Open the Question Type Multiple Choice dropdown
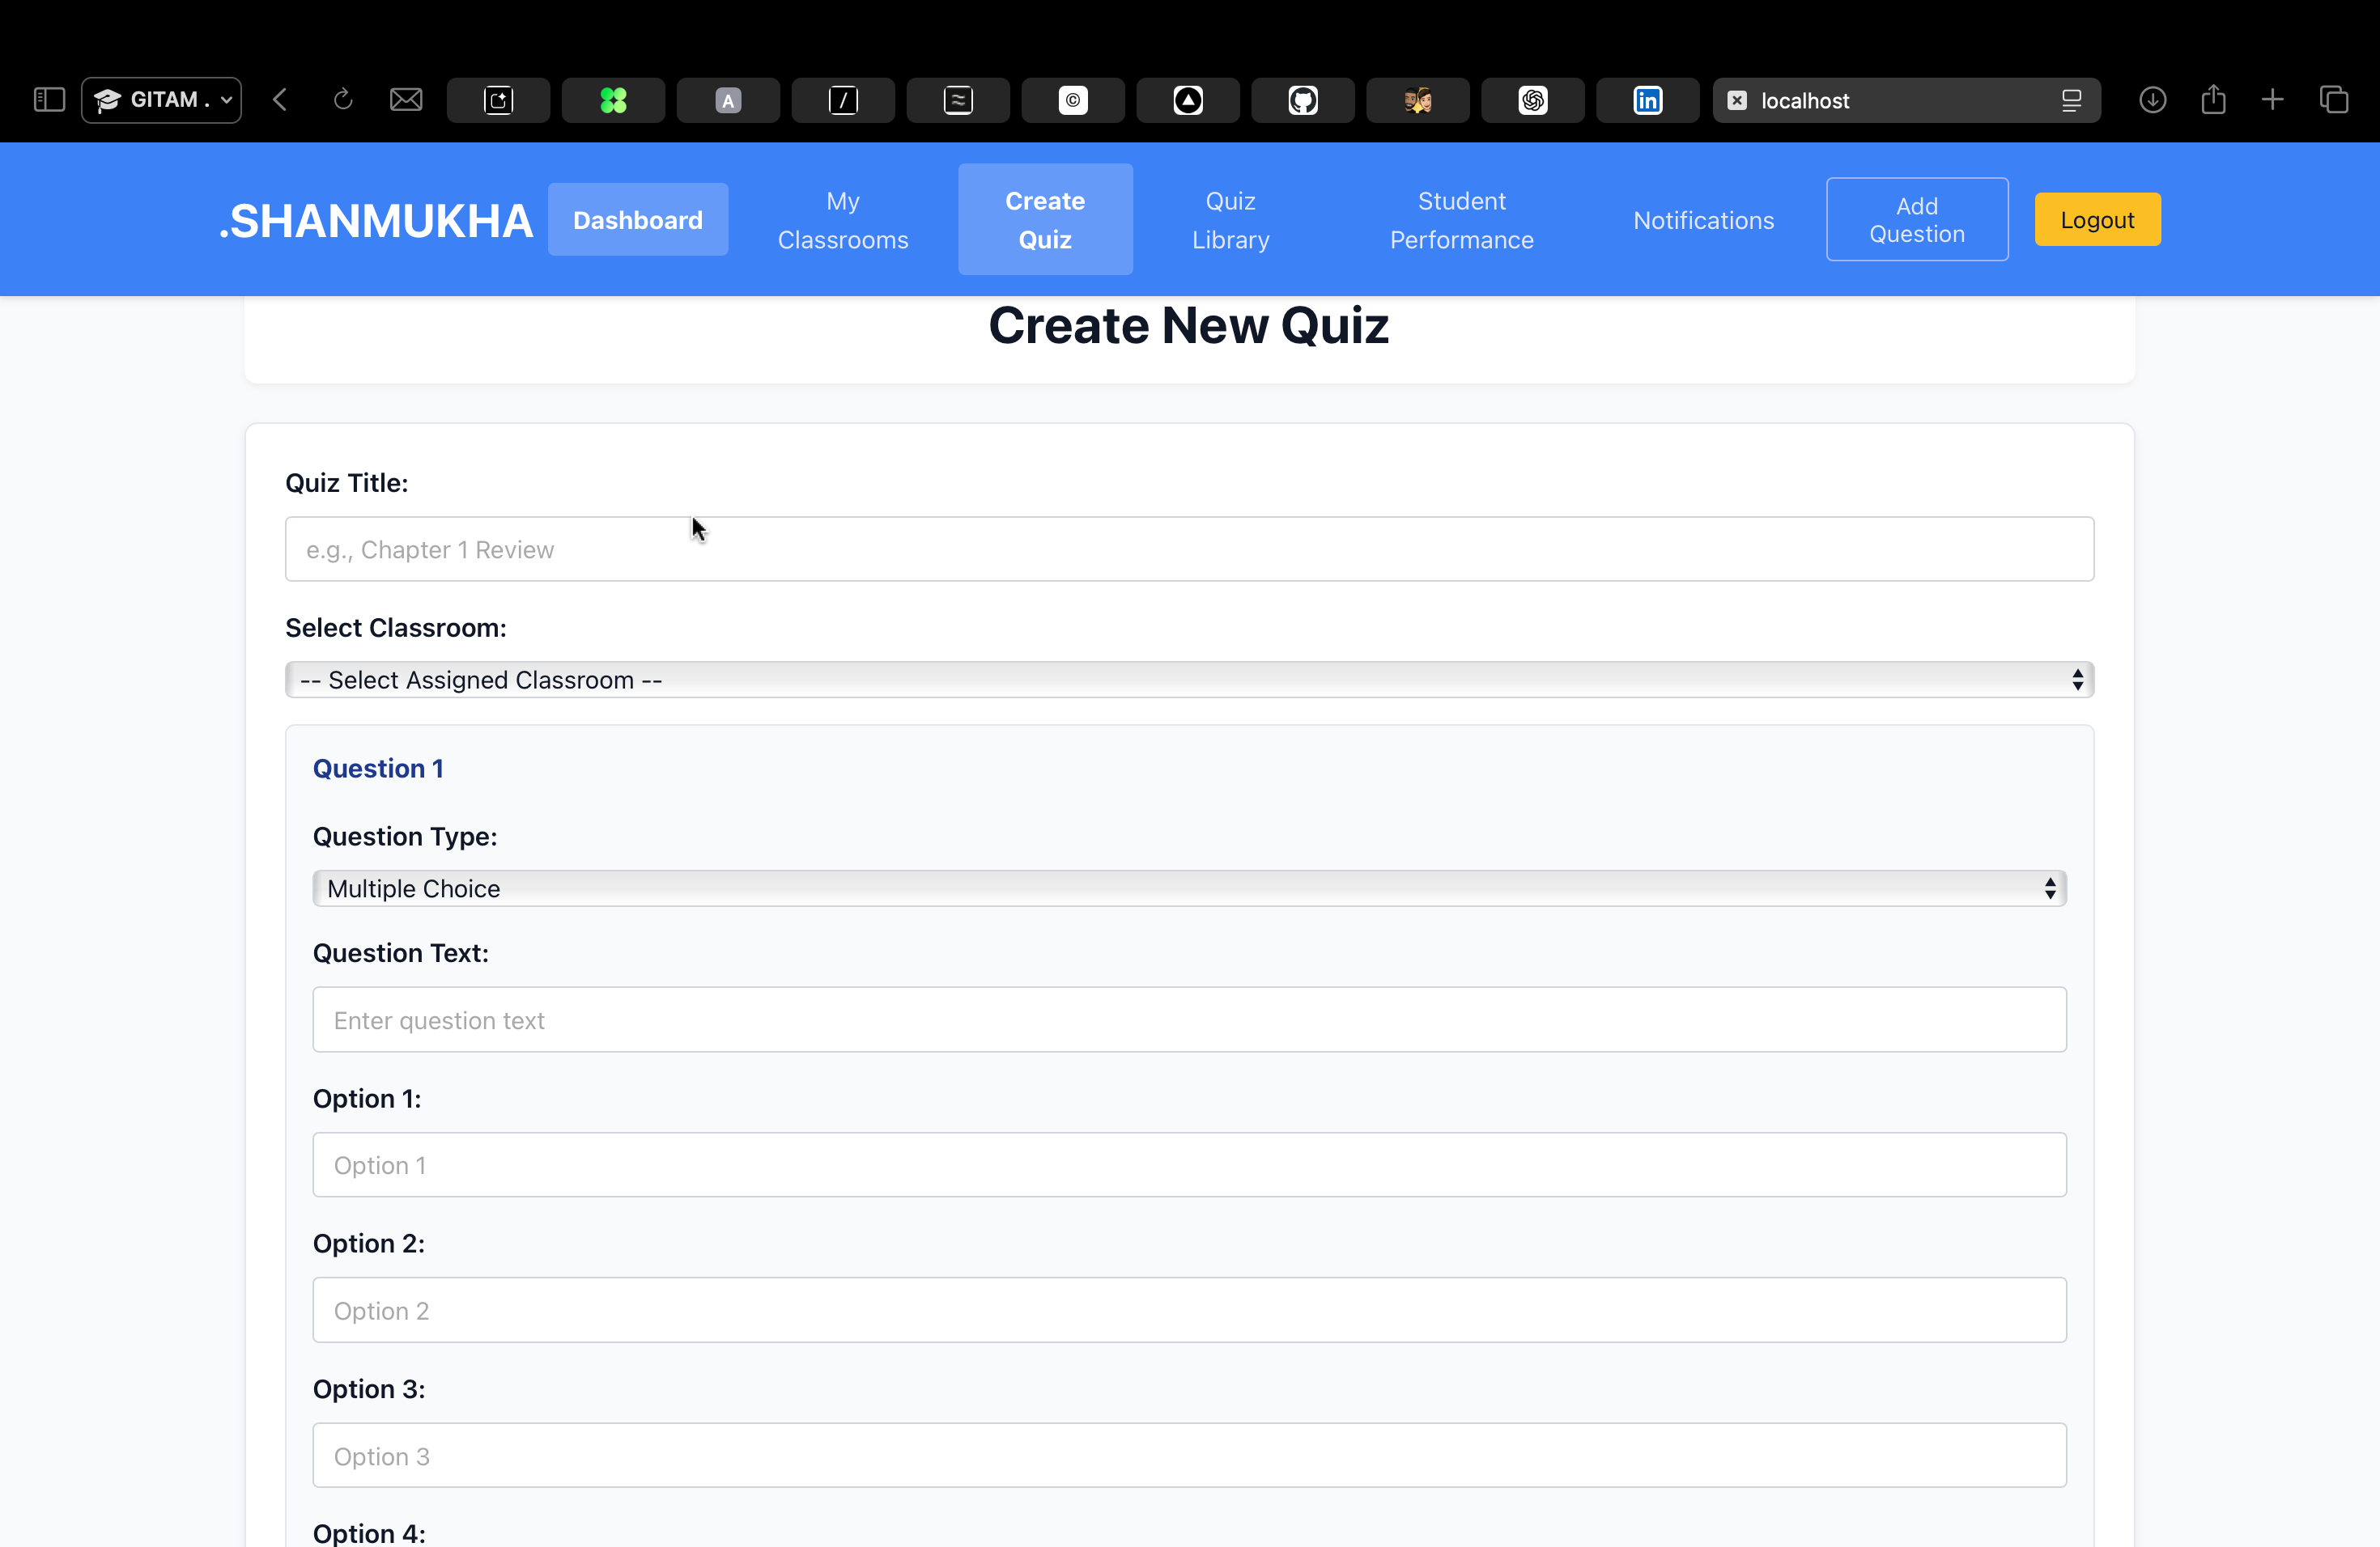 click(1188, 888)
